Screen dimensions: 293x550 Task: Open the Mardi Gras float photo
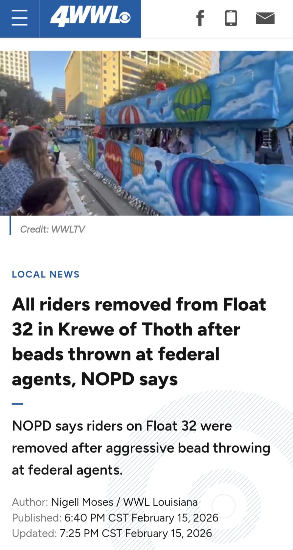(146, 133)
